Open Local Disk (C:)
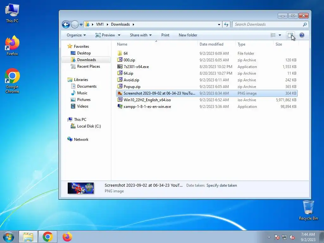Image resolution: width=324 pixels, height=243 pixels. click(89, 126)
